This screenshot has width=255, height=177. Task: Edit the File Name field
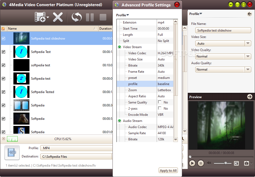pyautogui.click(x=223, y=30)
